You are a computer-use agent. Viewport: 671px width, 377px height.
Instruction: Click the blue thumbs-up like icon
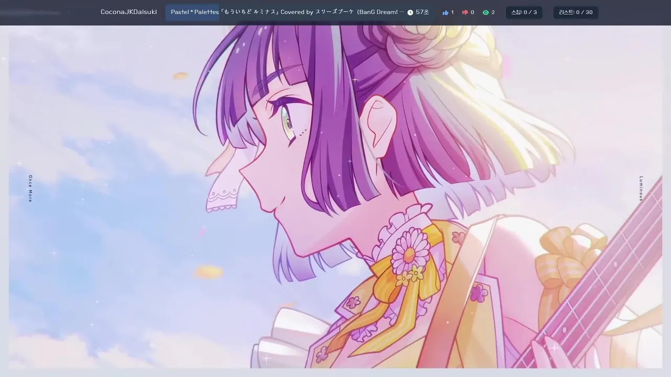tap(446, 13)
